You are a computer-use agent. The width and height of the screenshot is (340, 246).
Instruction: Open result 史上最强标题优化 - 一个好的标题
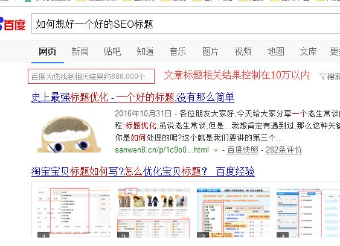[x=133, y=97]
